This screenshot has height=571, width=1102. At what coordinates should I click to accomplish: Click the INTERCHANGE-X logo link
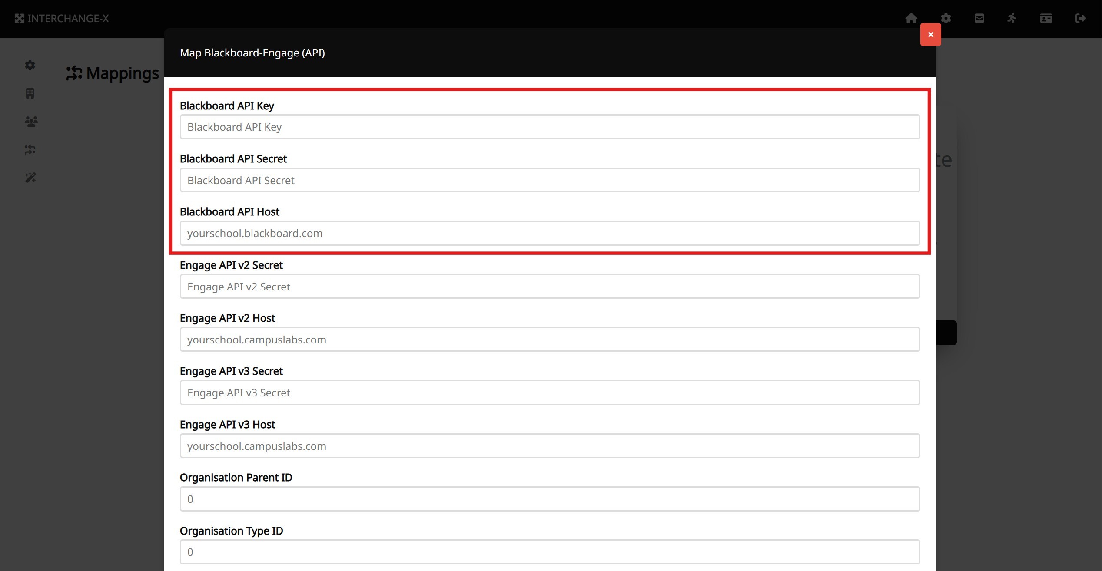62,18
